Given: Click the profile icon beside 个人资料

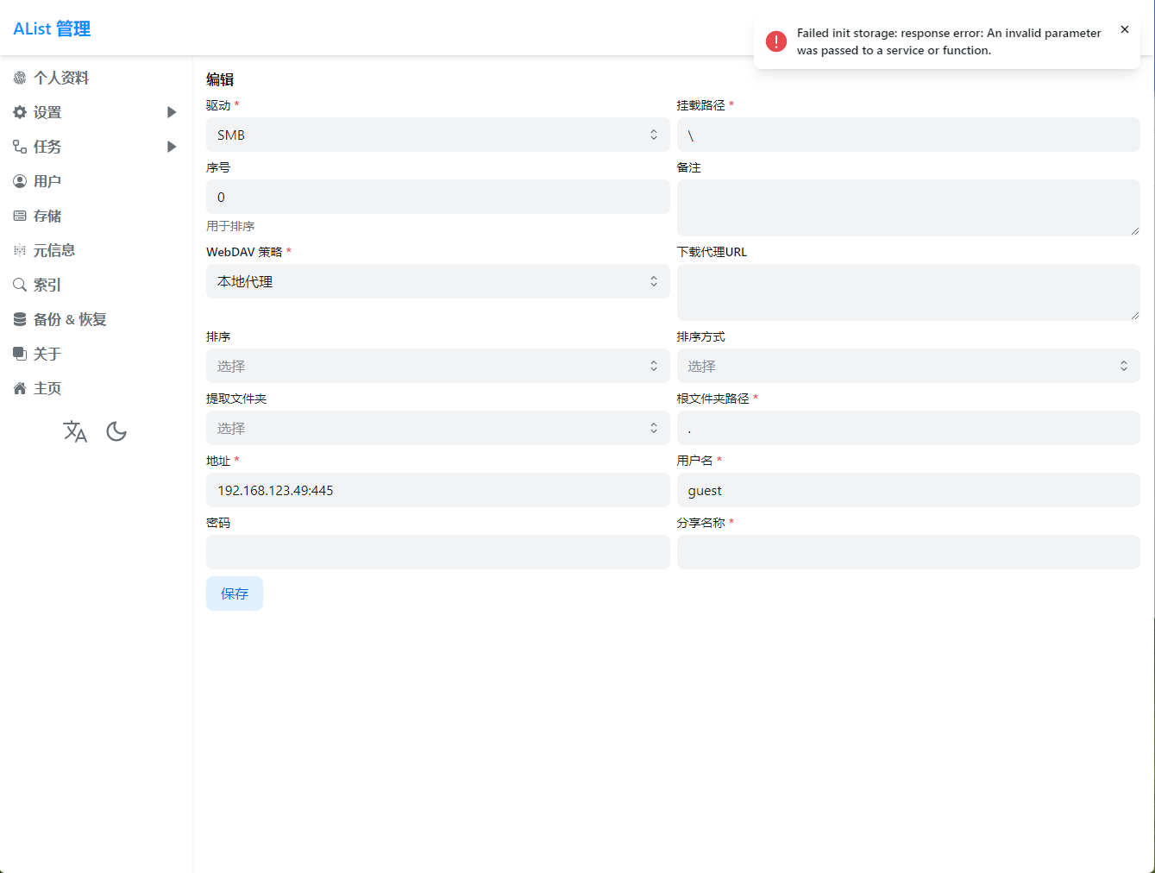Looking at the screenshot, I should pos(20,78).
